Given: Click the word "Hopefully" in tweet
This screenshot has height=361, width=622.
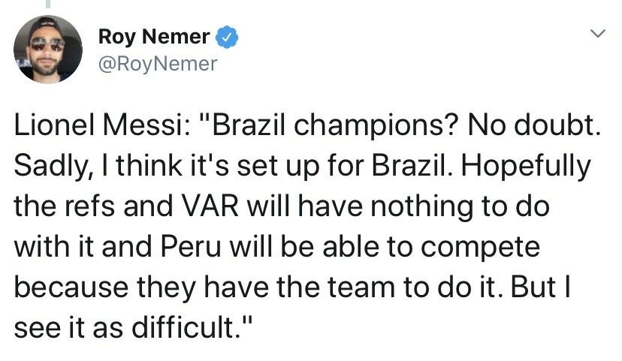Looking at the screenshot, I should pos(526,167).
